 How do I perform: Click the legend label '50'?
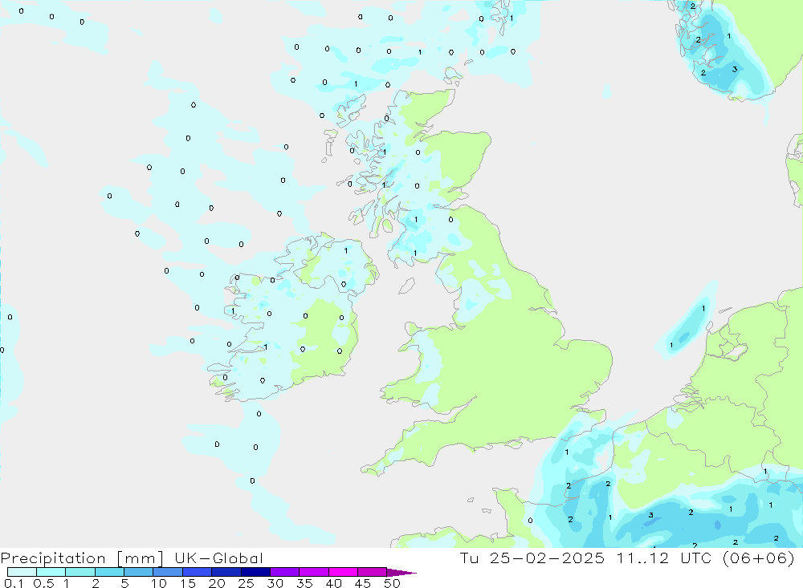(392, 583)
